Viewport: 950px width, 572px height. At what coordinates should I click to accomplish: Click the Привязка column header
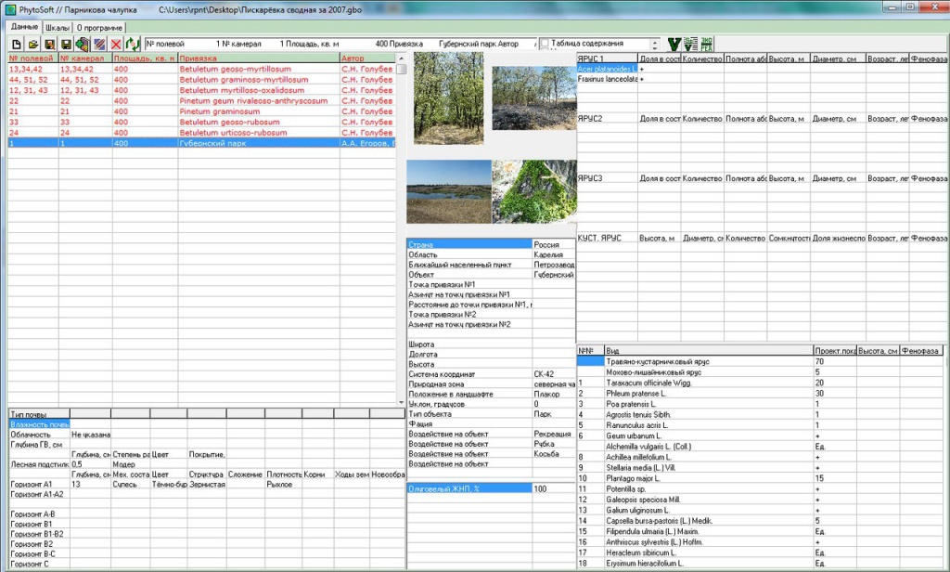coord(258,58)
